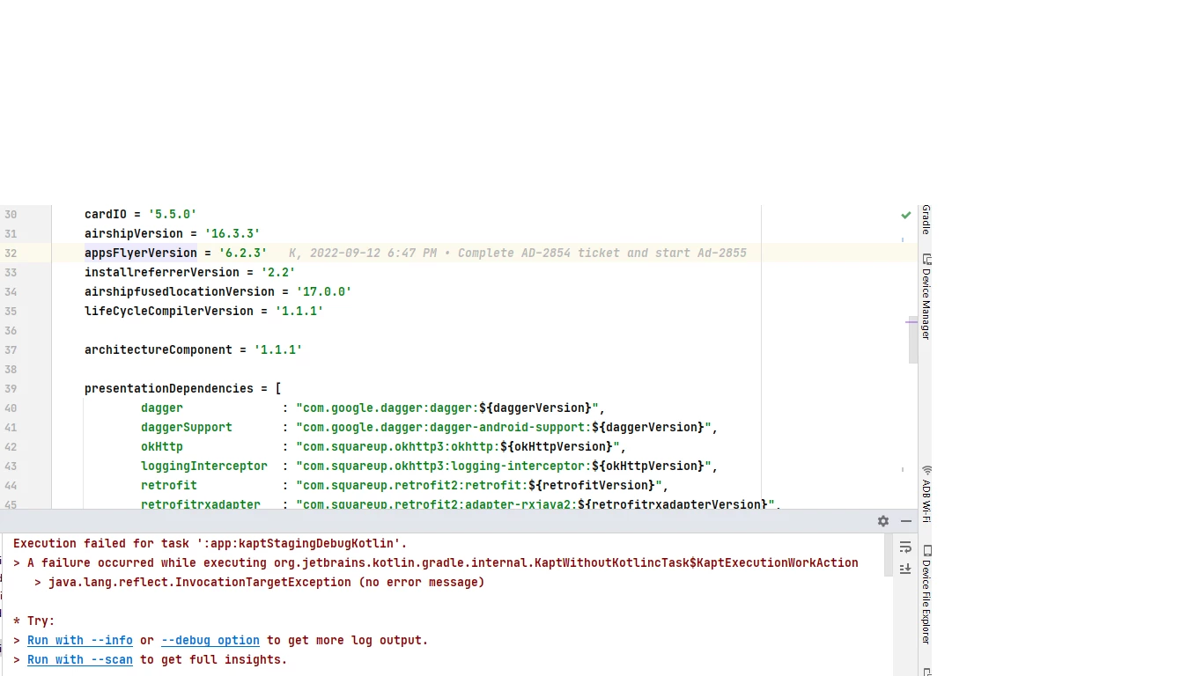
Task: Click the 'Run with --info' link
Action: tap(80, 640)
